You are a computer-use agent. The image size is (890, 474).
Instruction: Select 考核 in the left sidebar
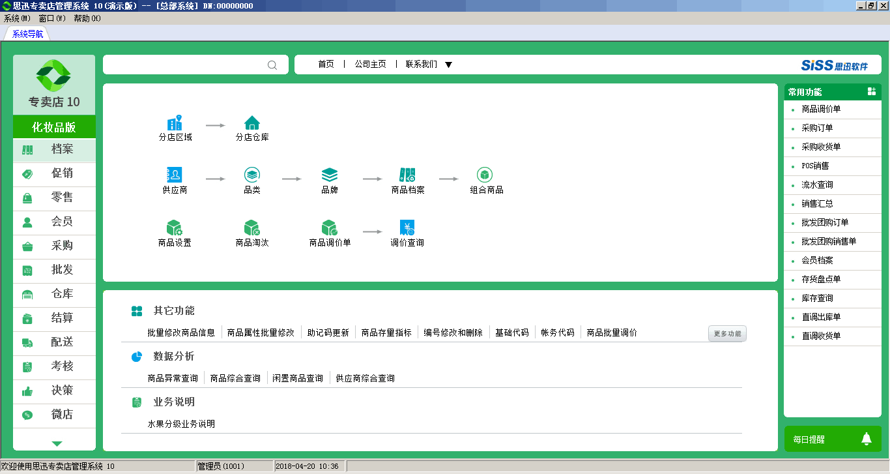pos(54,367)
